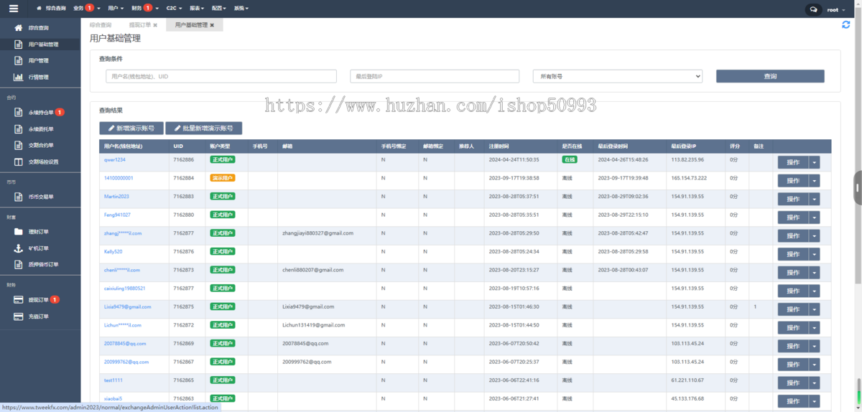Open the xiaobai5 username link

click(113, 398)
